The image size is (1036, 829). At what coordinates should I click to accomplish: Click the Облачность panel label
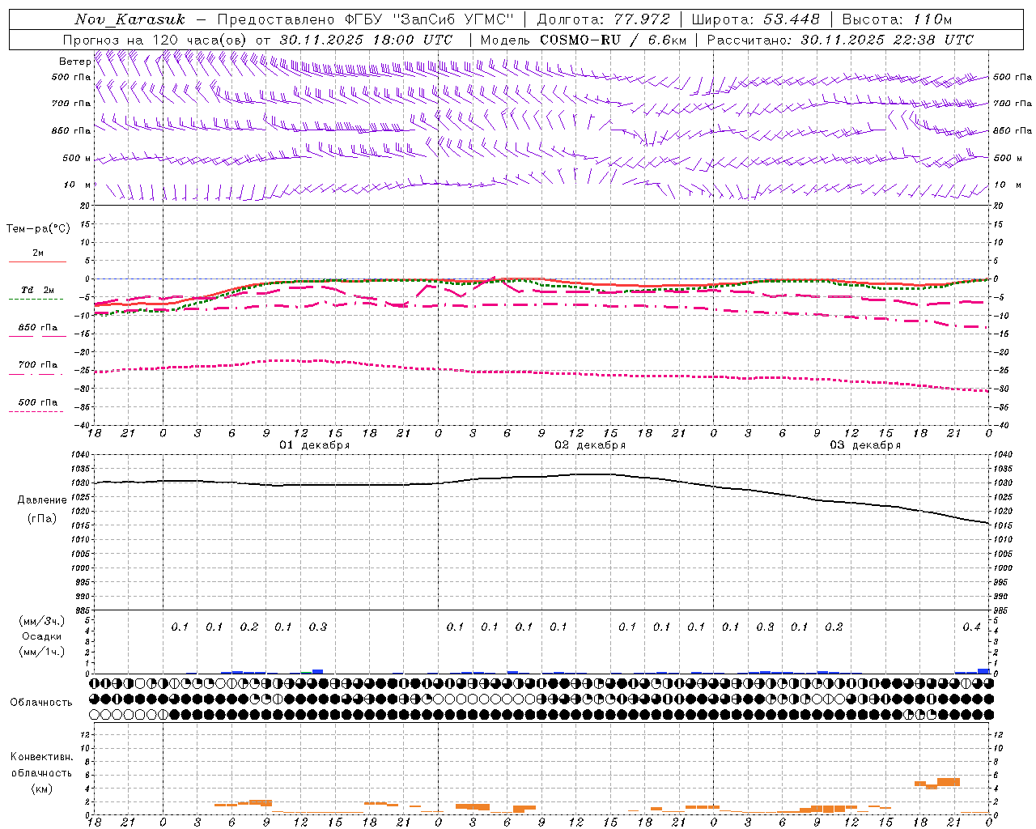coord(41,703)
